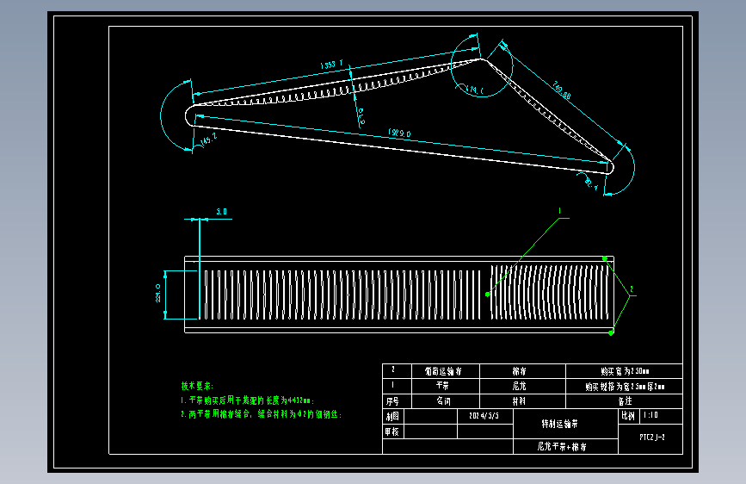This screenshot has height=484, width=746.
Task: Click the PTCZJ-2 drawing number cell
Action: coord(650,437)
